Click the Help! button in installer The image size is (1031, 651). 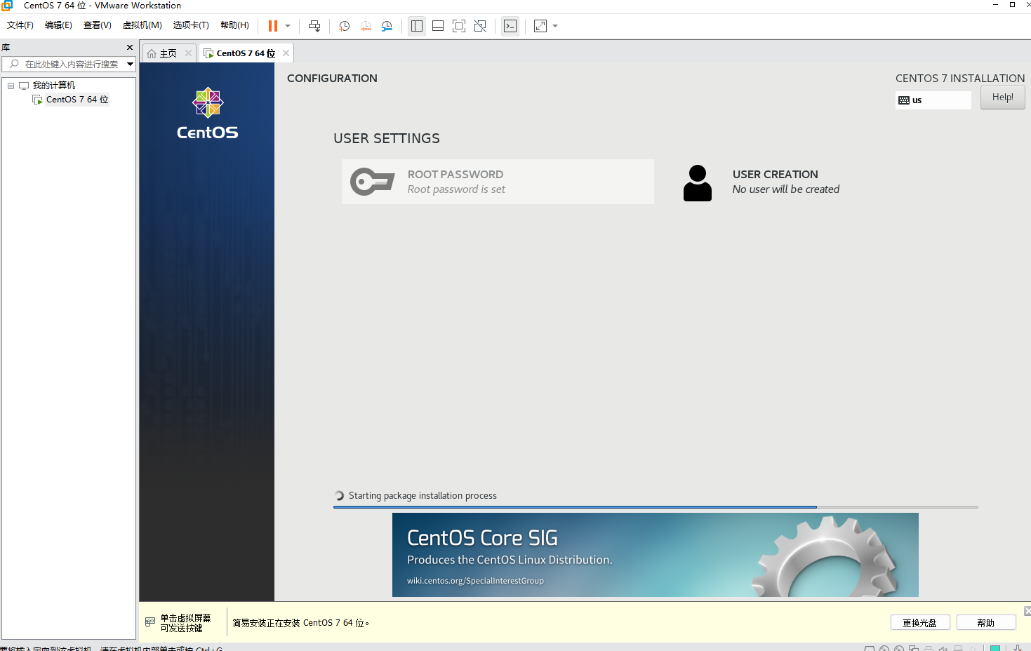[x=1002, y=98]
